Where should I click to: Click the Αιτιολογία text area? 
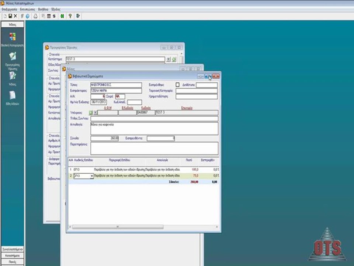[x=155, y=129]
